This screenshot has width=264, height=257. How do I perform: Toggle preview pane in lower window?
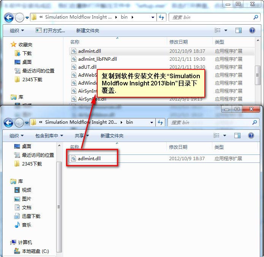pyautogui.click(x=237, y=136)
